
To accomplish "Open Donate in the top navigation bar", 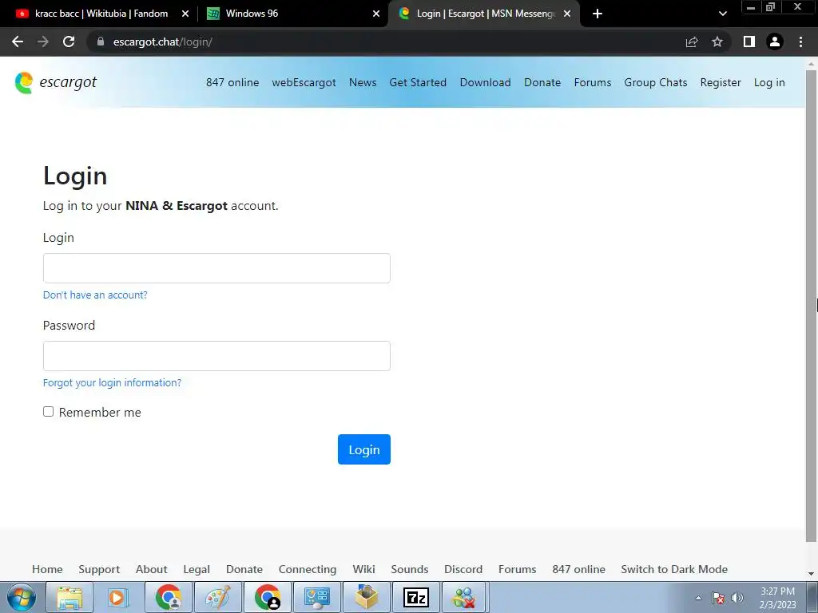I will point(542,82).
